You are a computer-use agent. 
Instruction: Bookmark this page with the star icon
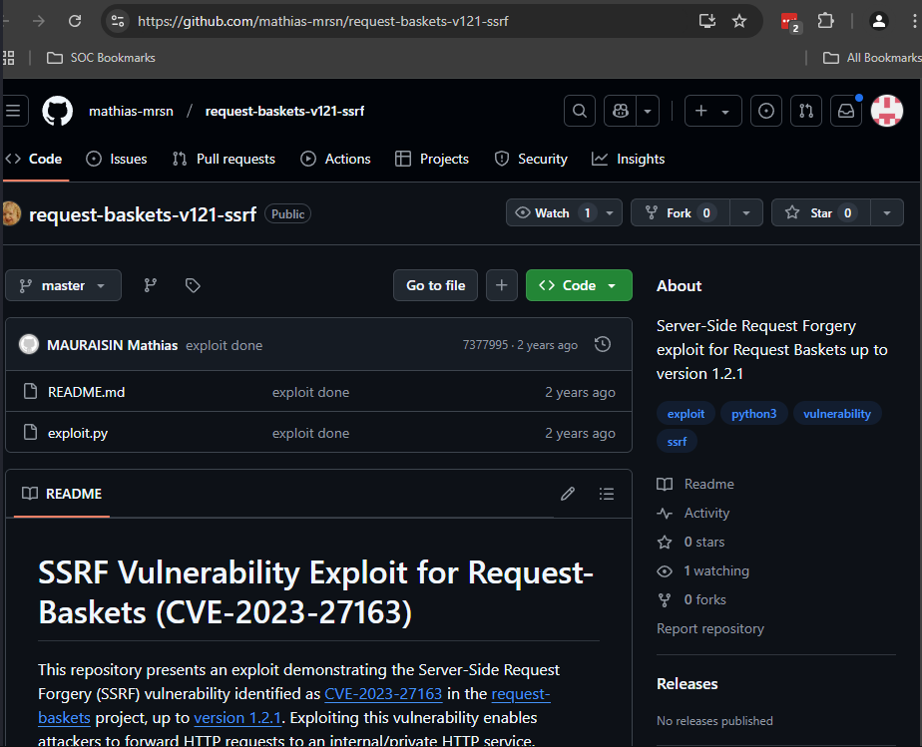click(739, 21)
